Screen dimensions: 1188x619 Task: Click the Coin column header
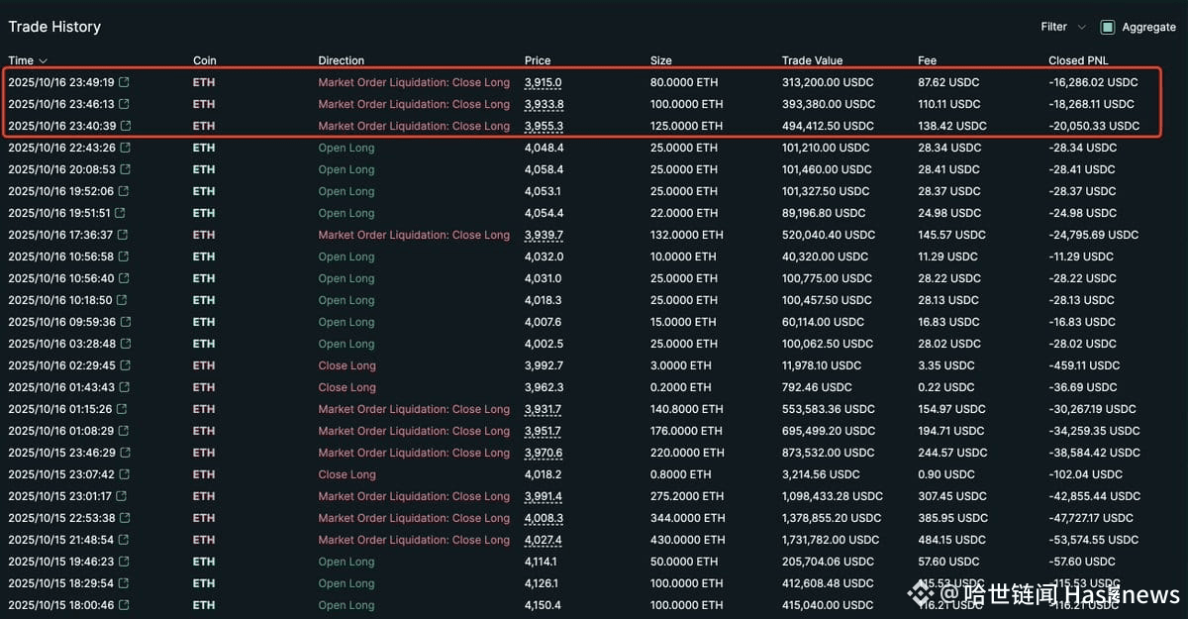point(204,60)
